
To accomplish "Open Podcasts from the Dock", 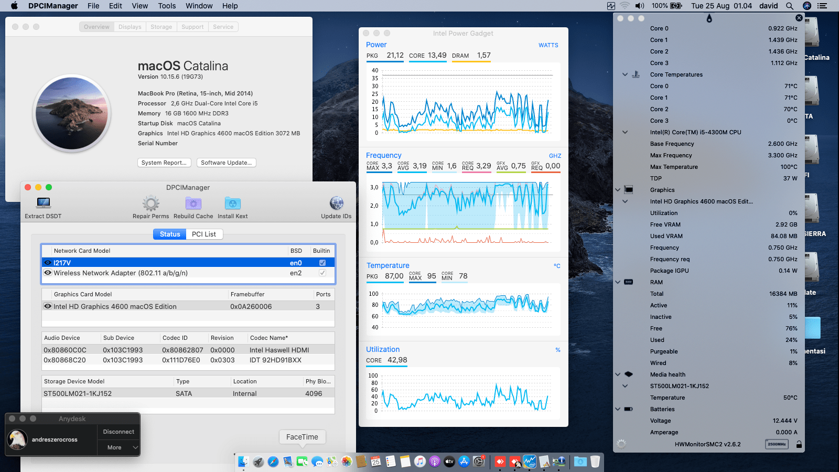I will [434, 462].
